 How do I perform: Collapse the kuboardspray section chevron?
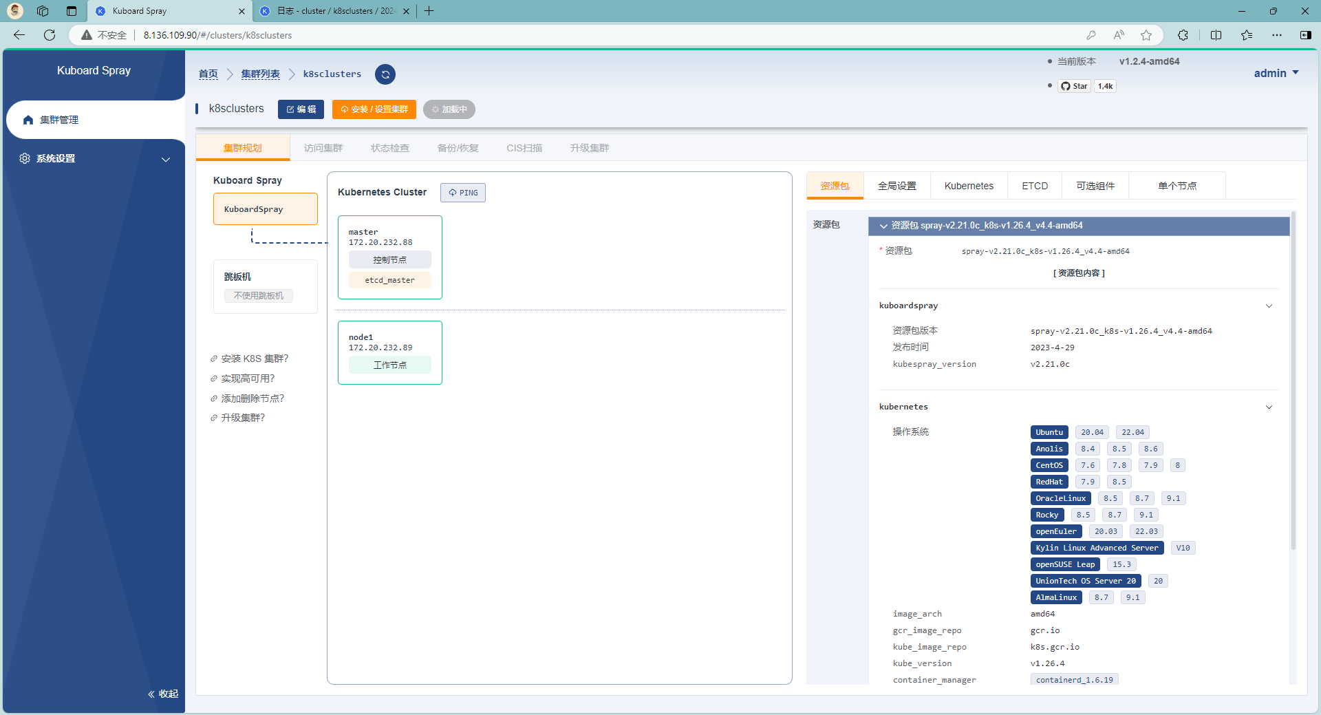1269,306
